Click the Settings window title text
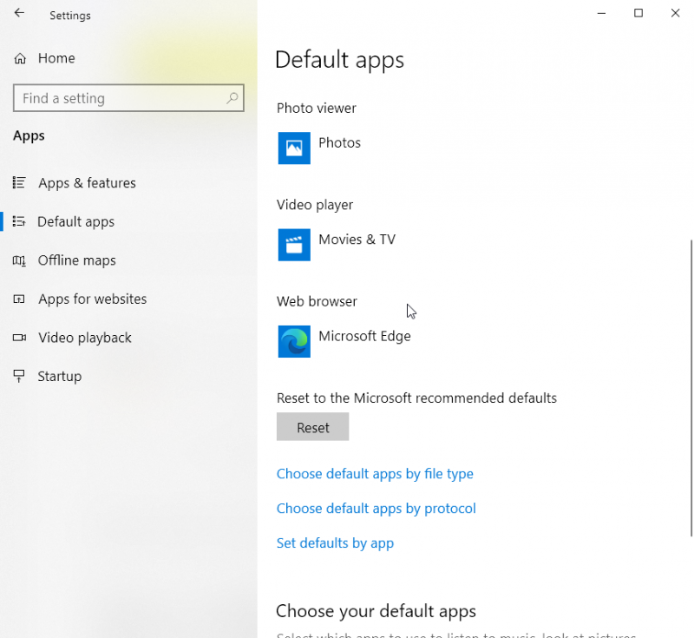Viewport: 694px width, 638px height. coord(70,16)
